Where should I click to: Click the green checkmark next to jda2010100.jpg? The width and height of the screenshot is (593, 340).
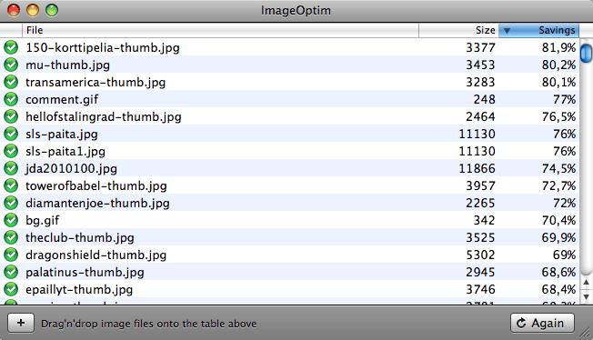[x=11, y=168]
